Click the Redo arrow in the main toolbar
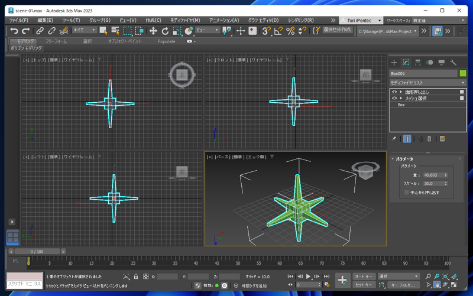Image resolution: width=473 pixels, height=296 pixels. click(x=26, y=31)
